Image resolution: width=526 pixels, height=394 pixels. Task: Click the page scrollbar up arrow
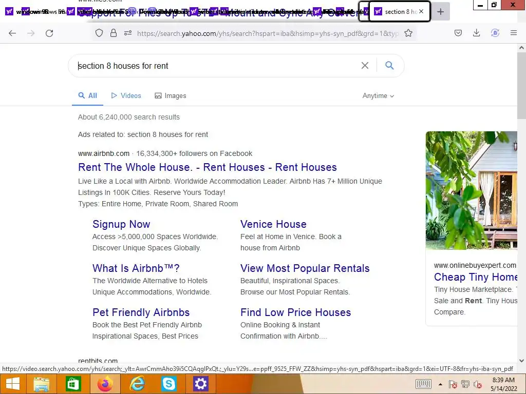pyautogui.click(x=521, y=48)
